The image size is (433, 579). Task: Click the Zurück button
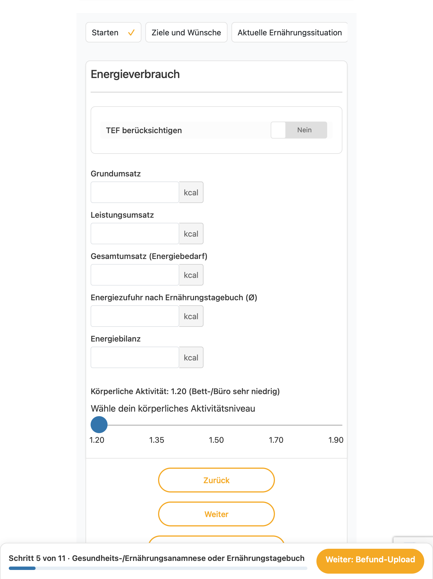click(x=216, y=480)
